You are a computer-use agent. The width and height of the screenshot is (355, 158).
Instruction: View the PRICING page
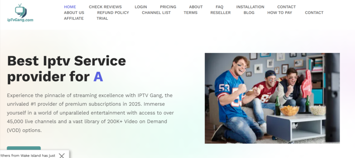pyautogui.click(x=168, y=7)
